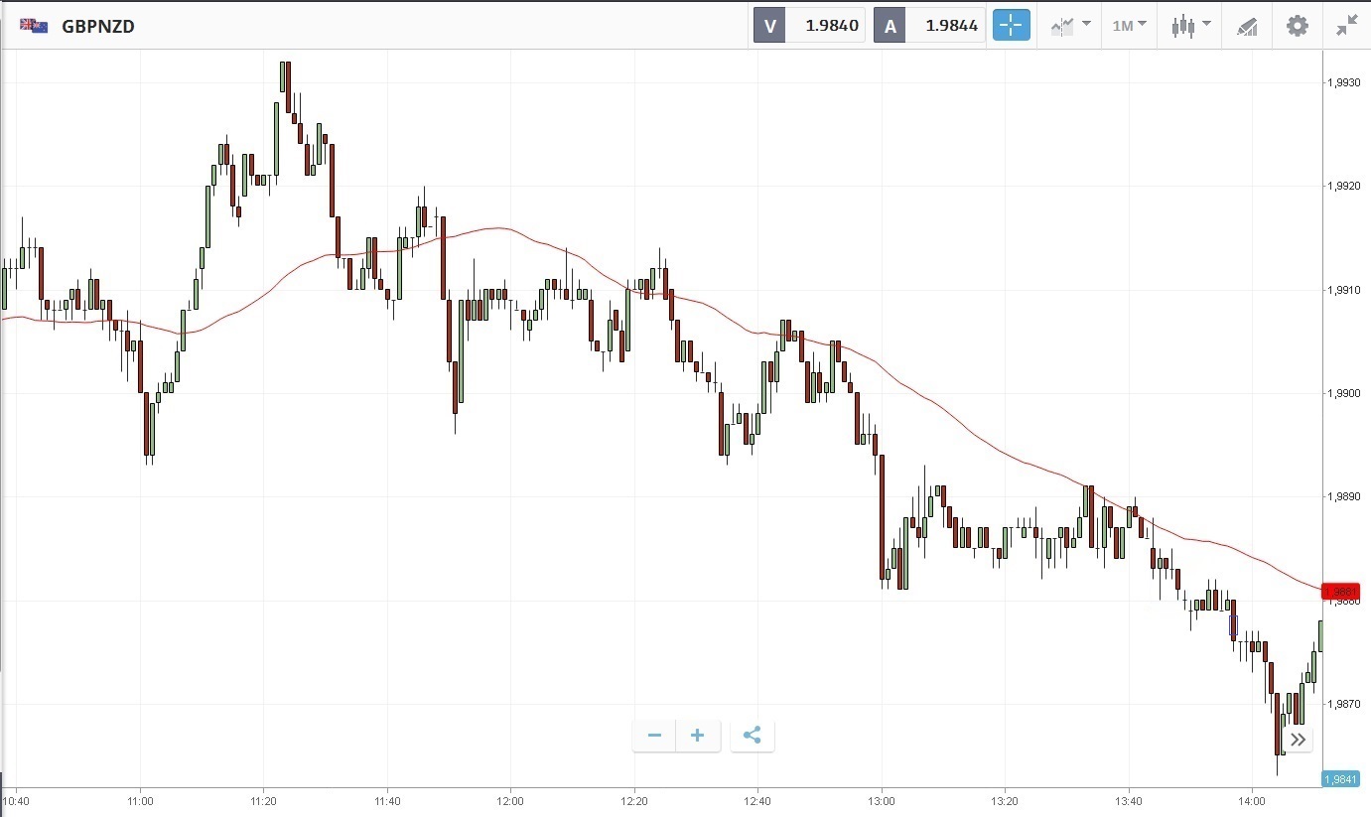Image resolution: width=1371 pixels, height=817 pixels.
Task: Share the chart via share icon
Action: click(x=752, y=736)
